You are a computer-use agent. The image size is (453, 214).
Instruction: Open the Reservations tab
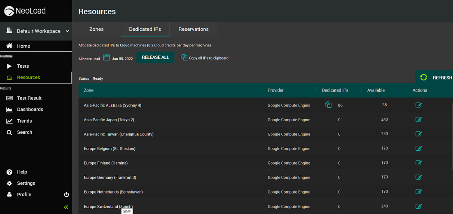click(x=194, y=29)
